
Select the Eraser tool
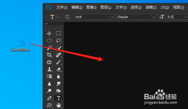point(59,70)
